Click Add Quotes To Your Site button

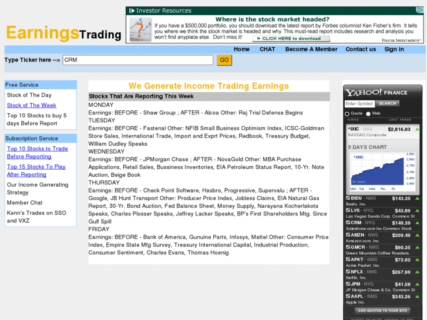tap(382, 311)
